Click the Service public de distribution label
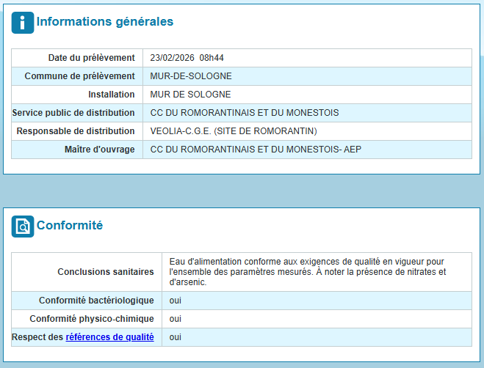The width and height of the screenshot is (484, 368). click(x=73, y=113)
